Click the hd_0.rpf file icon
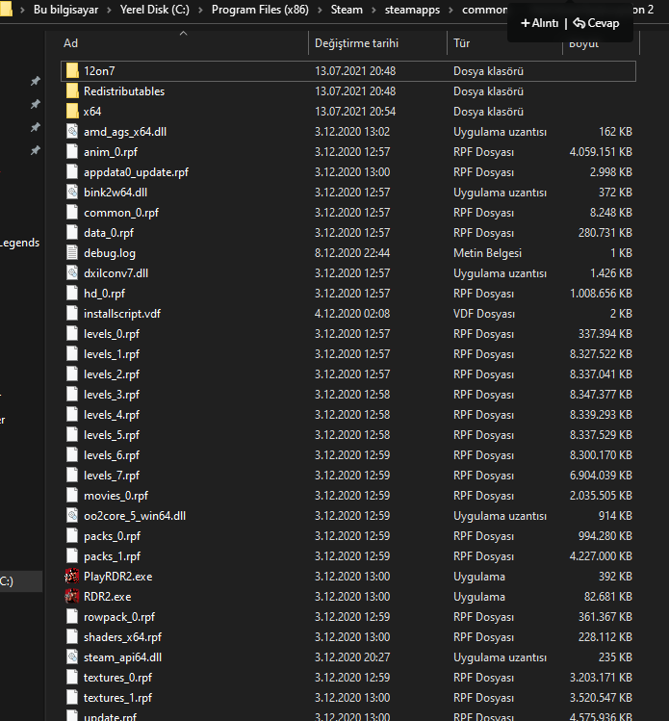 (x=72, y=294)
